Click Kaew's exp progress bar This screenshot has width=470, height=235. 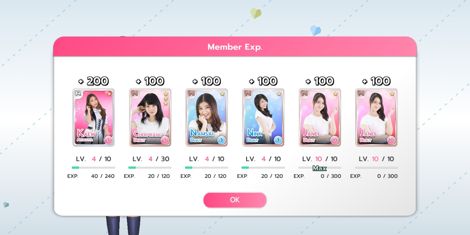click(93, 167)
